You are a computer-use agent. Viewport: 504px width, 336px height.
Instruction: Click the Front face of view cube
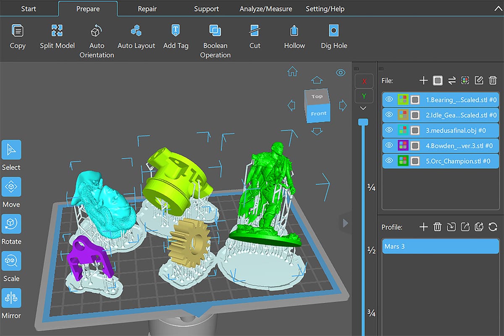[x=318, y=114]
